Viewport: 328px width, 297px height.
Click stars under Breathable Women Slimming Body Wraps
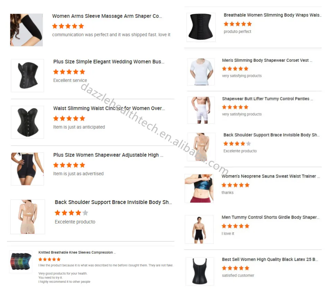(238, 24)
